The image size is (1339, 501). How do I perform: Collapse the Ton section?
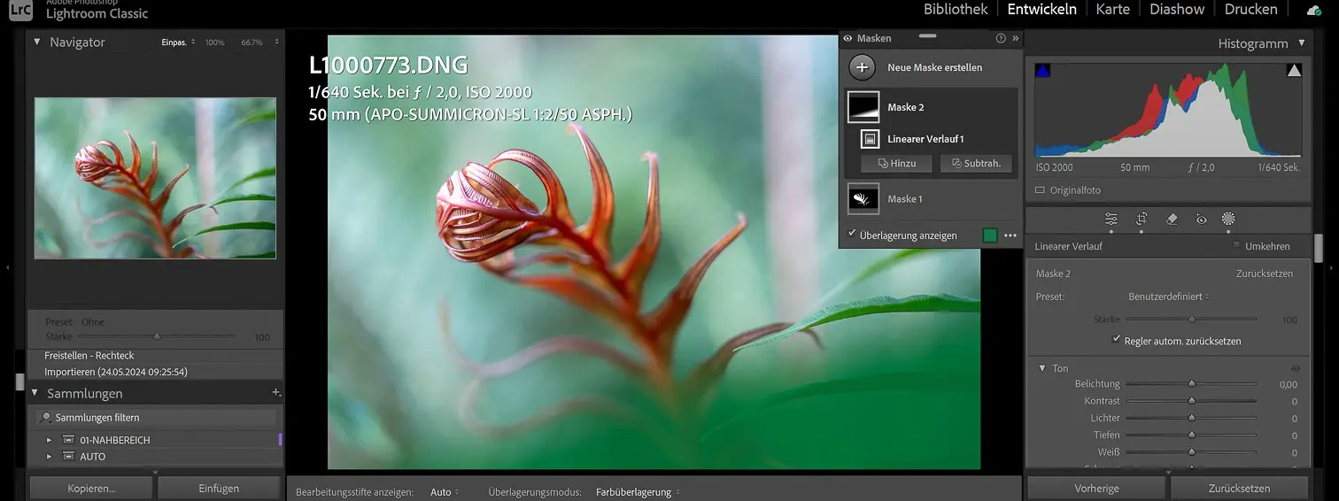[x=1041, y=368]
